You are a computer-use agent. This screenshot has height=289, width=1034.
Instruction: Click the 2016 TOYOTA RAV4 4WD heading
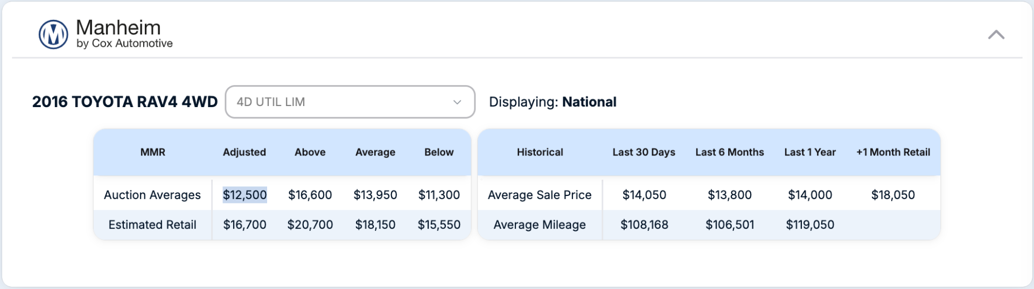(x=125, y=102)
